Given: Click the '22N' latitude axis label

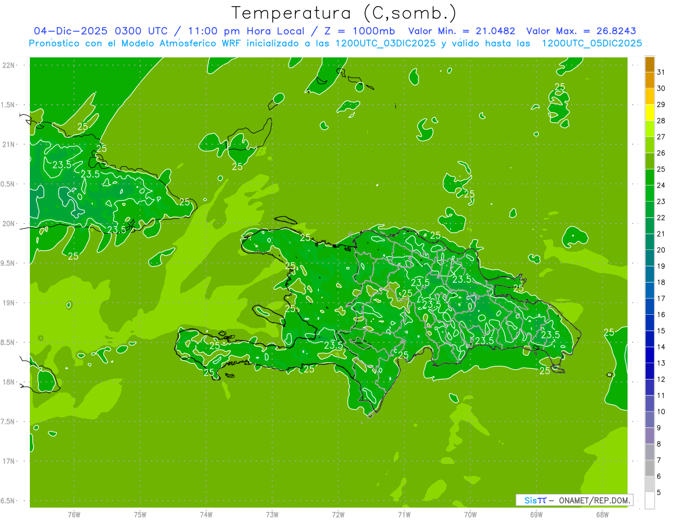Looking at the screenshot, I should pyautogui.click(x=9, y=65).
